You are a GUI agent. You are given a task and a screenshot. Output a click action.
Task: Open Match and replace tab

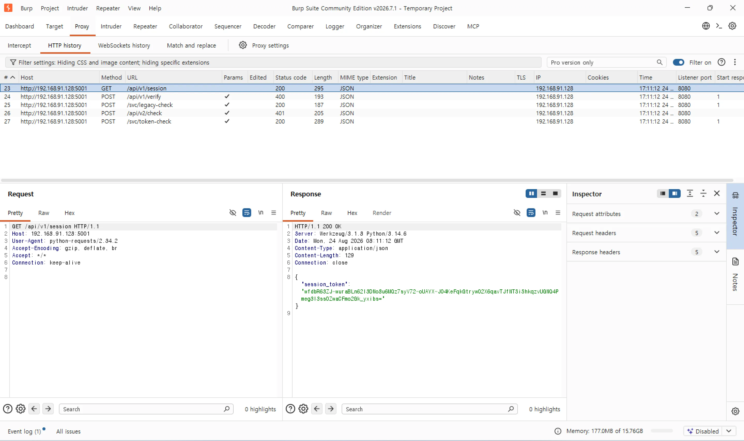191,45
